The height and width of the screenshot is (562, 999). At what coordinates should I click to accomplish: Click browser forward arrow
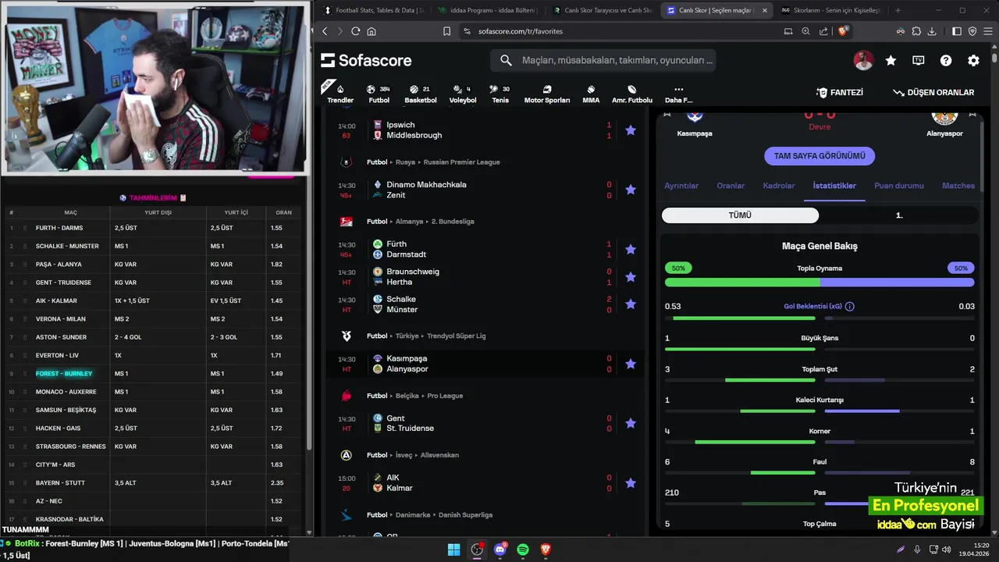tap(340, 31)
